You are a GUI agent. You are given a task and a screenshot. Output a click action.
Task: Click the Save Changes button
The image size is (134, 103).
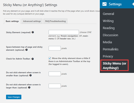(x=14, y=97)
